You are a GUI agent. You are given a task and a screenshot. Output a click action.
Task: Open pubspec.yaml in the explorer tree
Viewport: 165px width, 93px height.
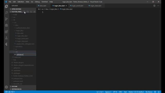[x=23, y=81]
